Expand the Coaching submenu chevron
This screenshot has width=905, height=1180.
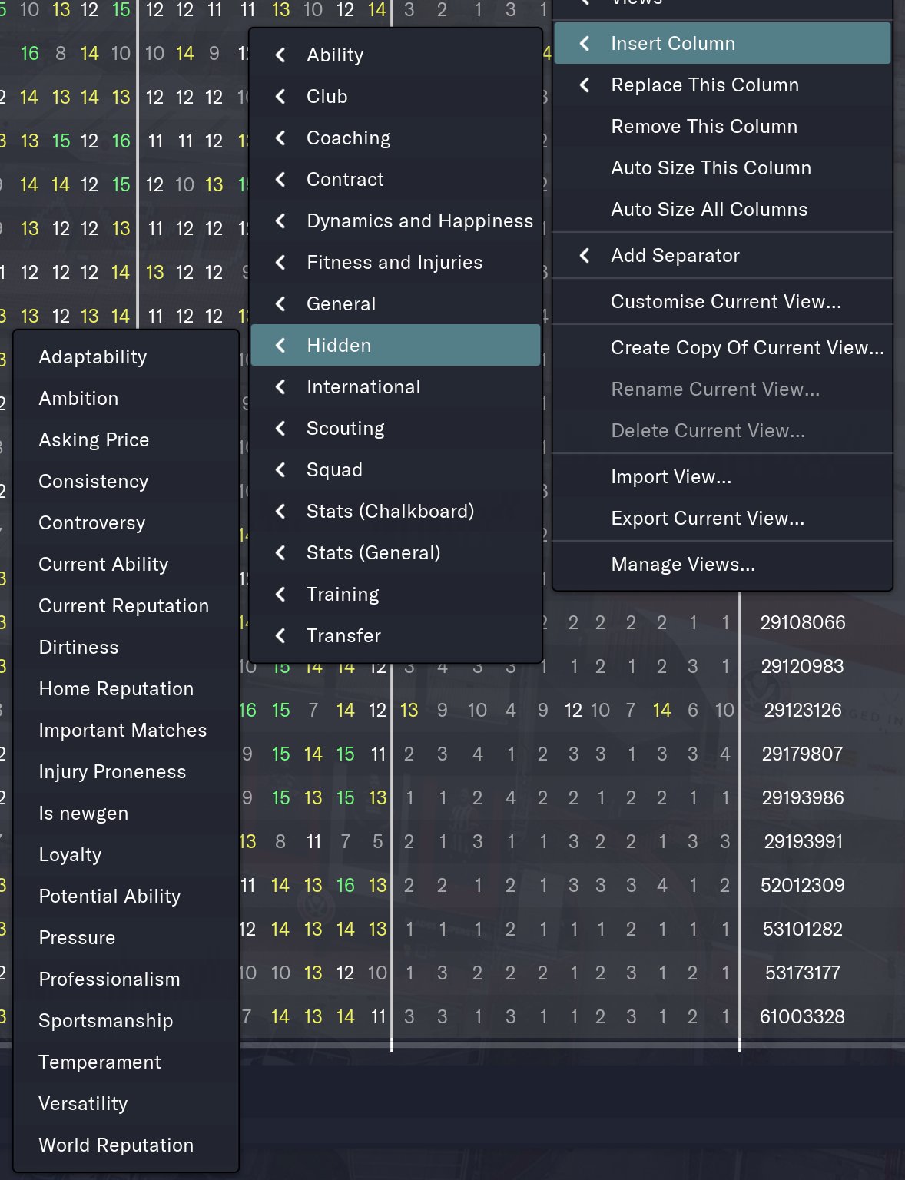pyautogui.click(x=281, y=138)
